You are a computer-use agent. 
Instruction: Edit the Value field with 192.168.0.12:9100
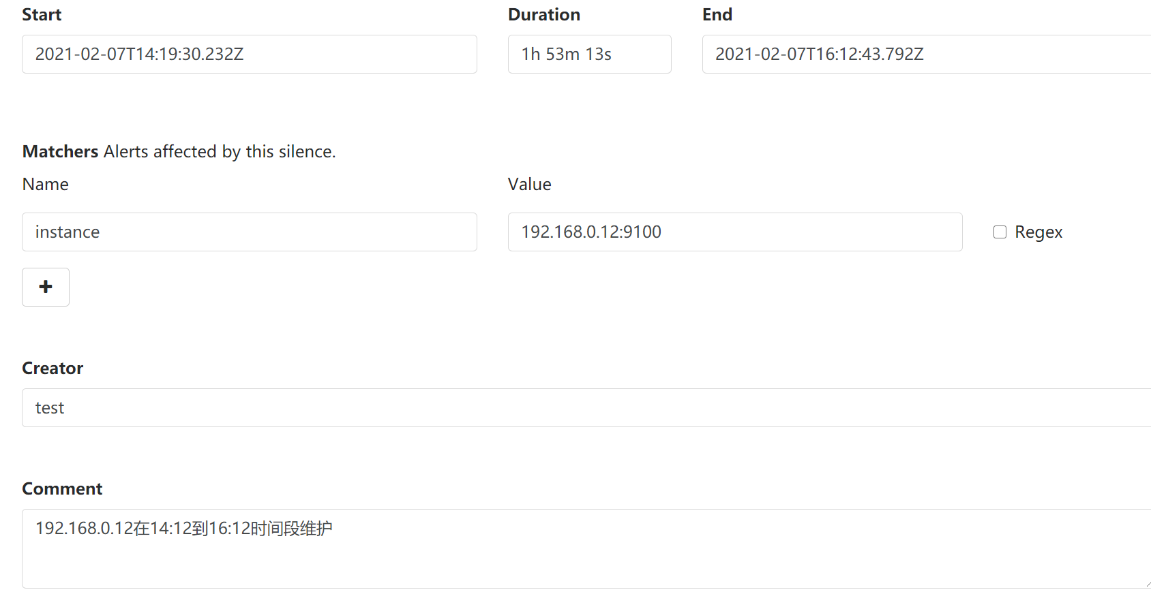tap(735, 232)
